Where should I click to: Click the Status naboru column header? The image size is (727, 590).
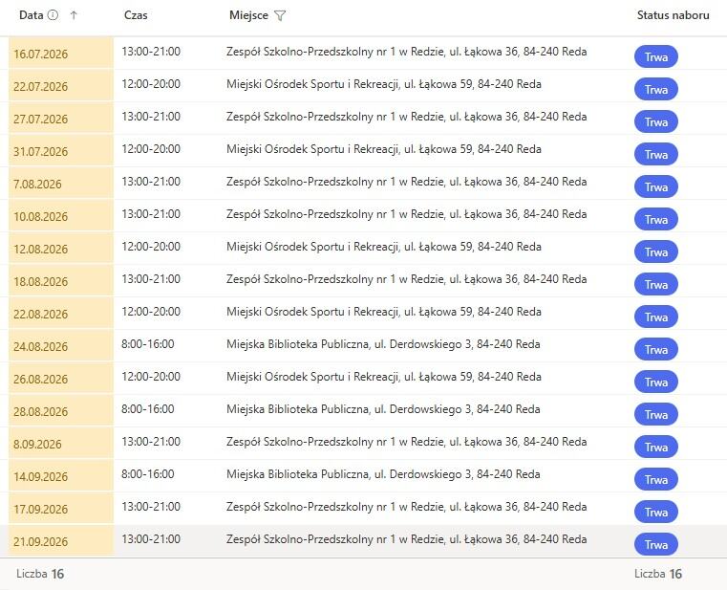673,15
